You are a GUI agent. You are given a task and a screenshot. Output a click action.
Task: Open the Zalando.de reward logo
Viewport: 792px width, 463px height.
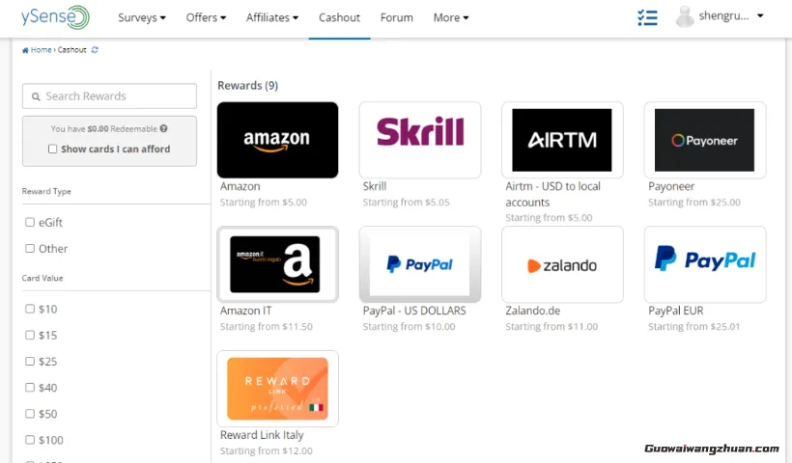tap(562, 264)
